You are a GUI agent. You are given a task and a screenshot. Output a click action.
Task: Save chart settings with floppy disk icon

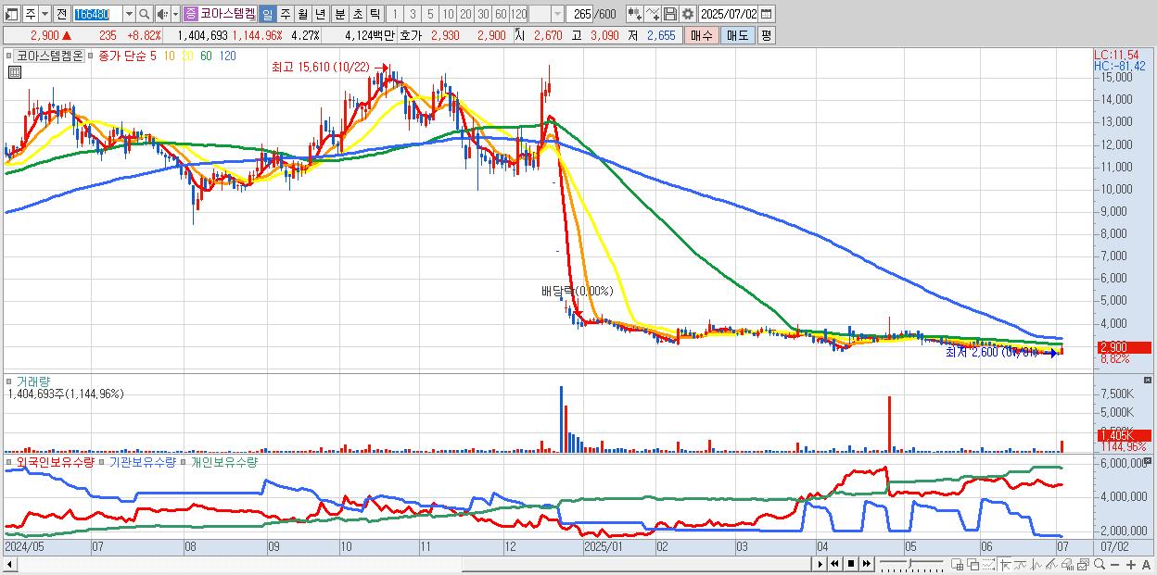670,15
